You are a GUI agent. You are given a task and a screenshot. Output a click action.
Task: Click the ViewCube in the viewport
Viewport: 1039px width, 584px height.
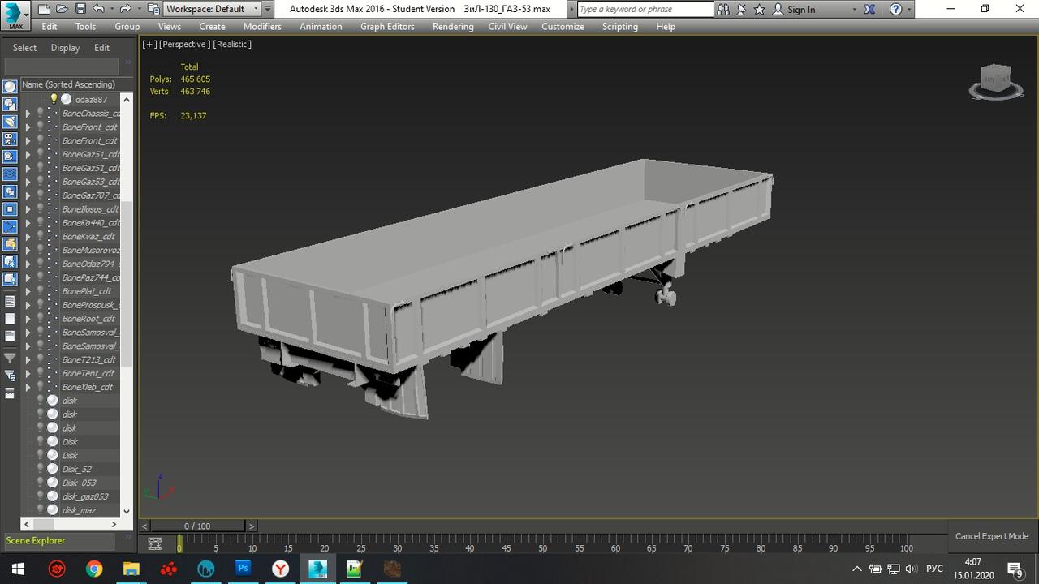pyautogui.click(x=995, y=81)
